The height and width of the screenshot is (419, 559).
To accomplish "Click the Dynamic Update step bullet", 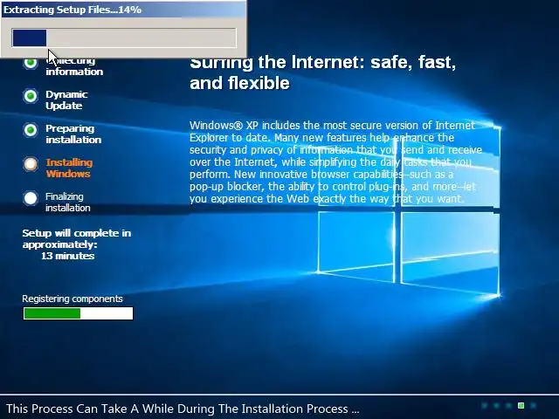I will click(31, 96).
